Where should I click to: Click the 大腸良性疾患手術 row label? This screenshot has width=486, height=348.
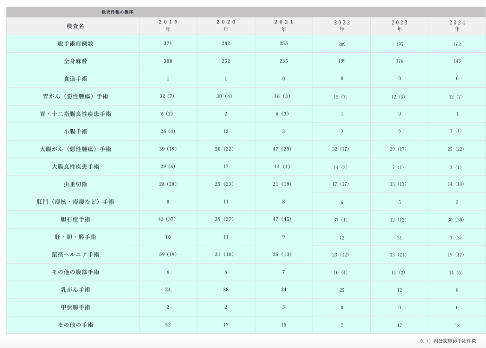75,167
